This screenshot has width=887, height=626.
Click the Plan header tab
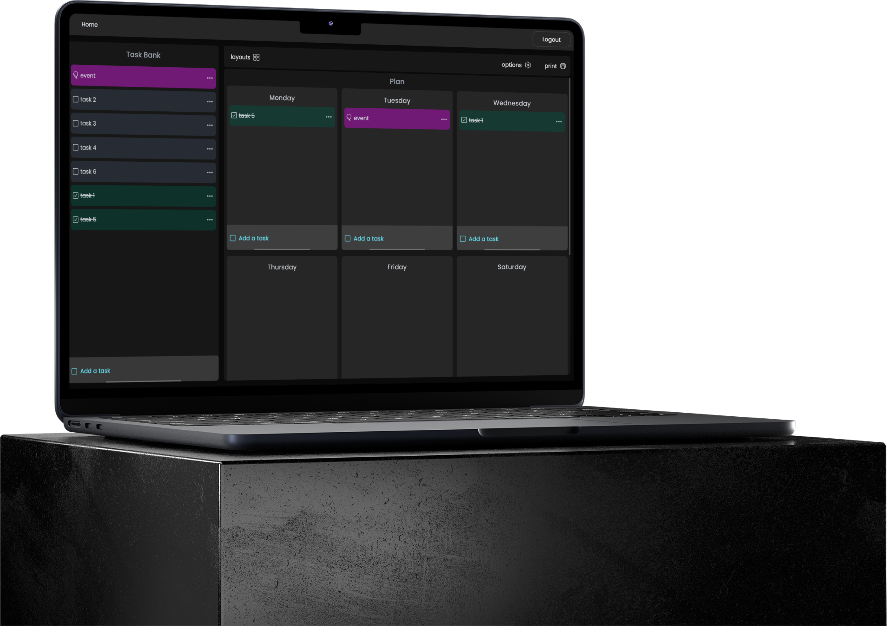(x=397, y=81)
